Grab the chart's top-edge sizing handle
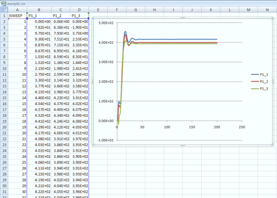Image resolution: width=277 pixels, height=198 pixels. 182,17
